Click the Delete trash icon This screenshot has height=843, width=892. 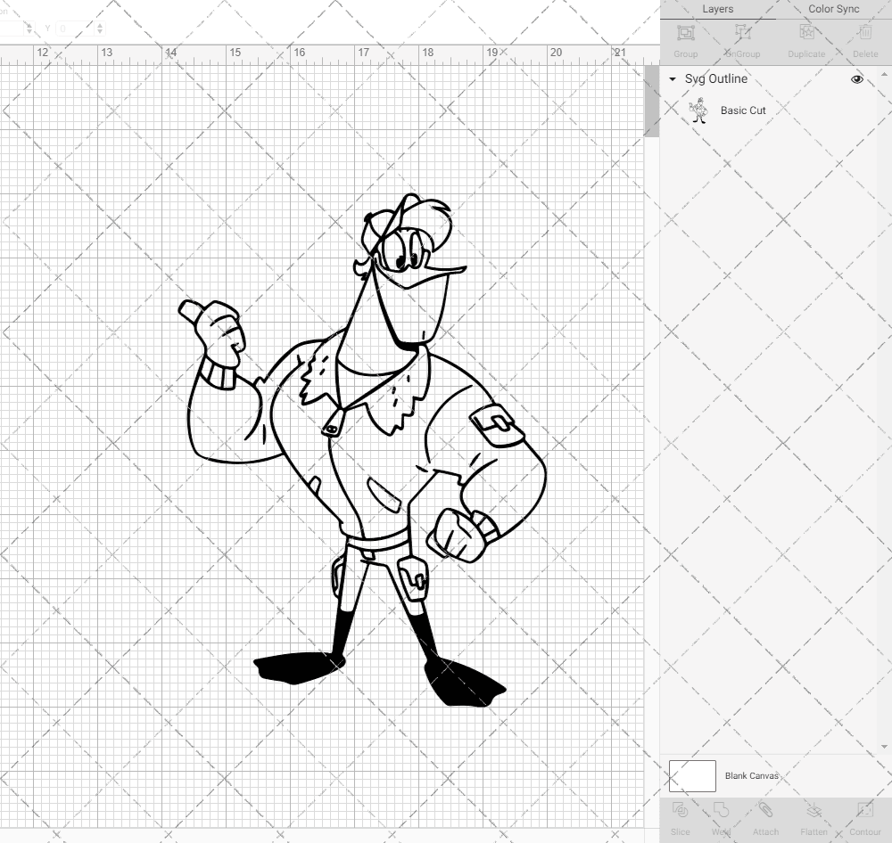tap(864, 33)
